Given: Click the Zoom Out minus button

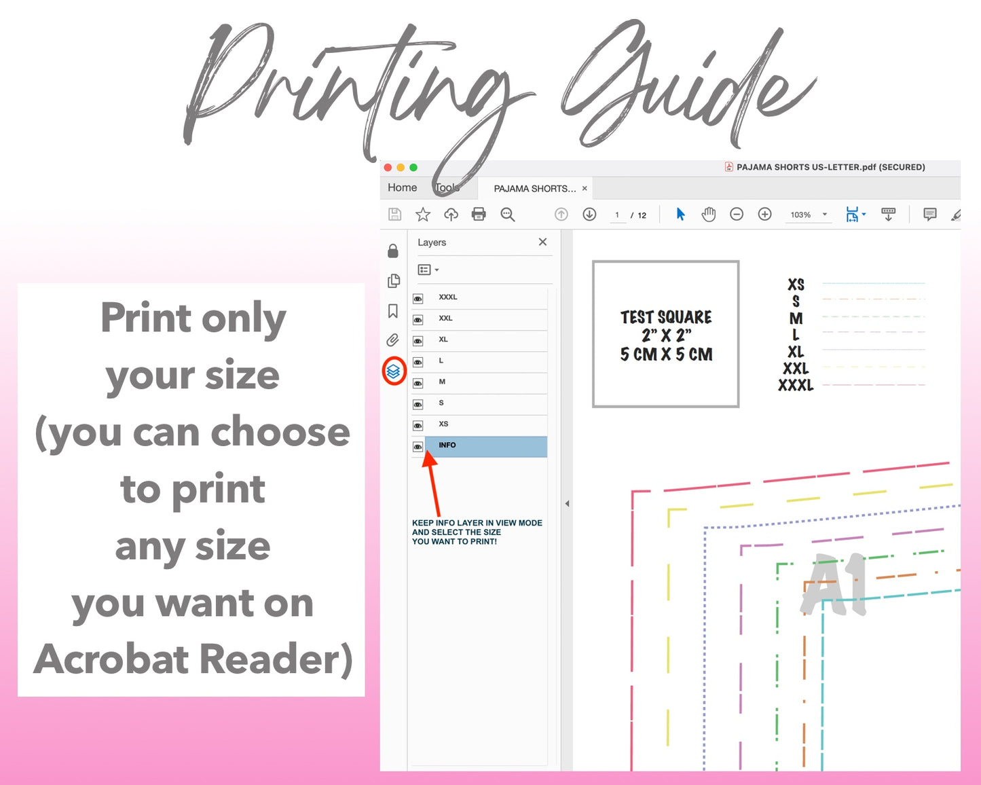Looking at the screenshot, I should (x=737, y=215).
